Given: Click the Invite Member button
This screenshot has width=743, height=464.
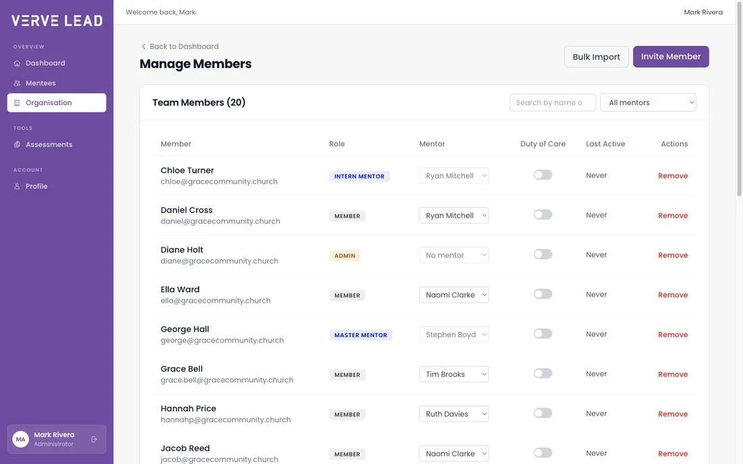Looking at the screenshot, I should click(x=671, y=57).
